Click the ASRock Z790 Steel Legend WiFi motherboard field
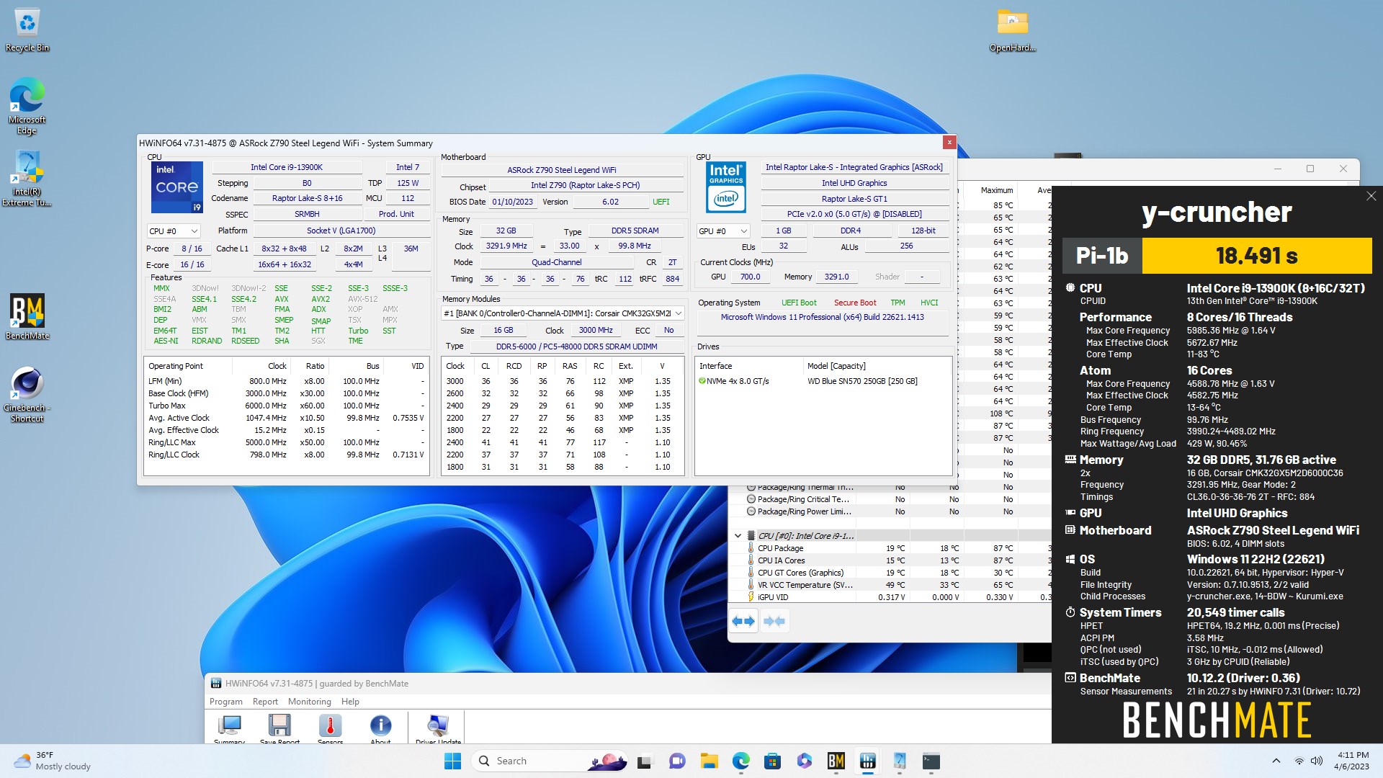 tap(562, 170)
